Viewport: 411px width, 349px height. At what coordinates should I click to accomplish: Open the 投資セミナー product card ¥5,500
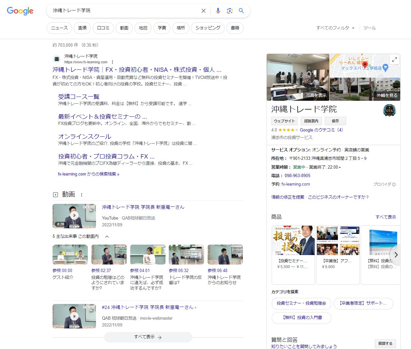[x=293, y=255]
